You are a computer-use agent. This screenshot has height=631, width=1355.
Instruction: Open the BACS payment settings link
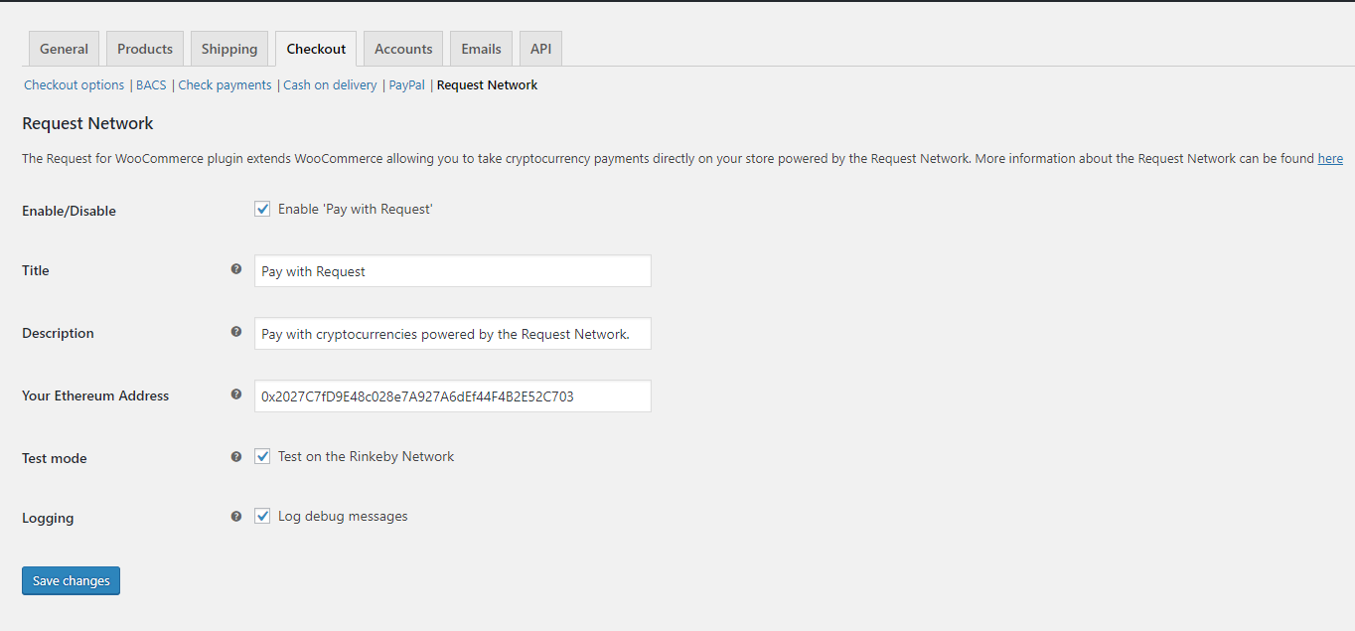pyautogui.click(x=151, y=85)
